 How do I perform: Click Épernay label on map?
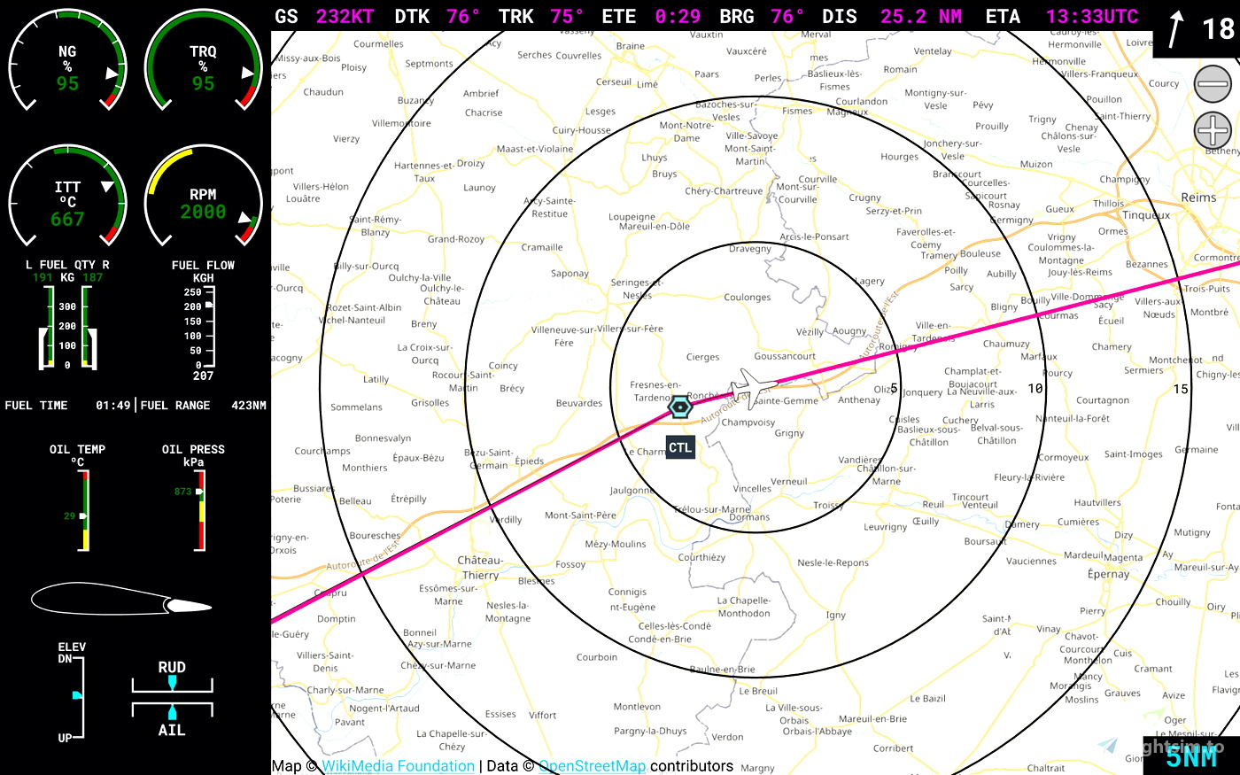1108,574
